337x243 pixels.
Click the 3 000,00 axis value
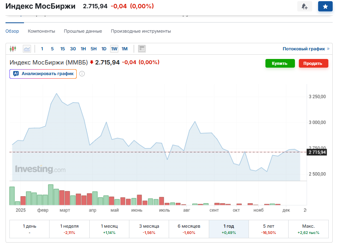317,122
